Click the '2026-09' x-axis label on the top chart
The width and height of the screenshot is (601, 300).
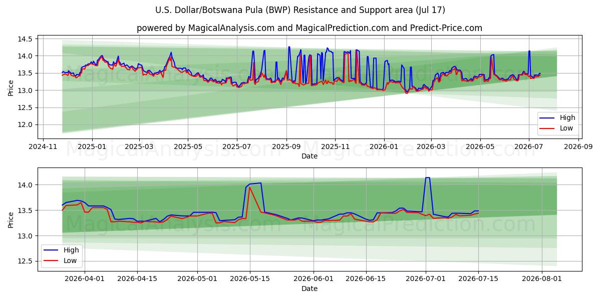pos(578,147)
